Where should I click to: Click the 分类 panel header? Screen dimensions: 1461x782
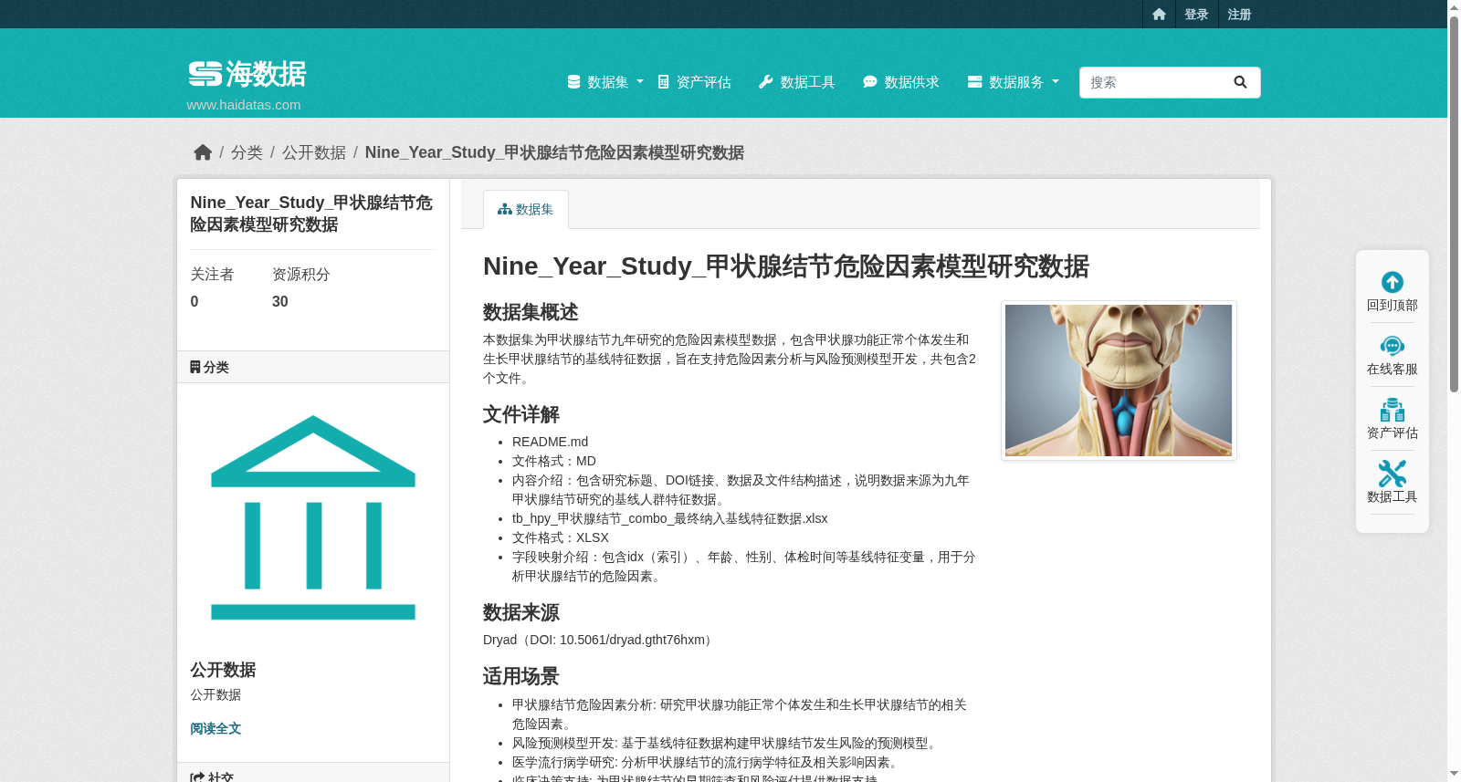(x=313, y=367)
